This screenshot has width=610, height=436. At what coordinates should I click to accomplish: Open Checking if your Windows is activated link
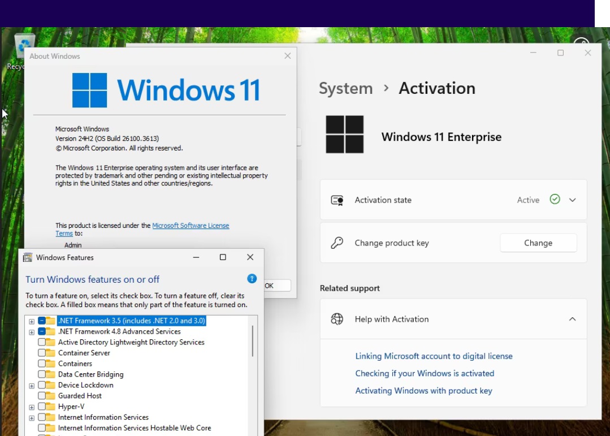425,373
